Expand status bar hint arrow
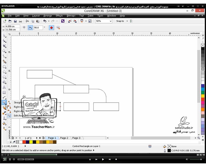 point(94,150)
